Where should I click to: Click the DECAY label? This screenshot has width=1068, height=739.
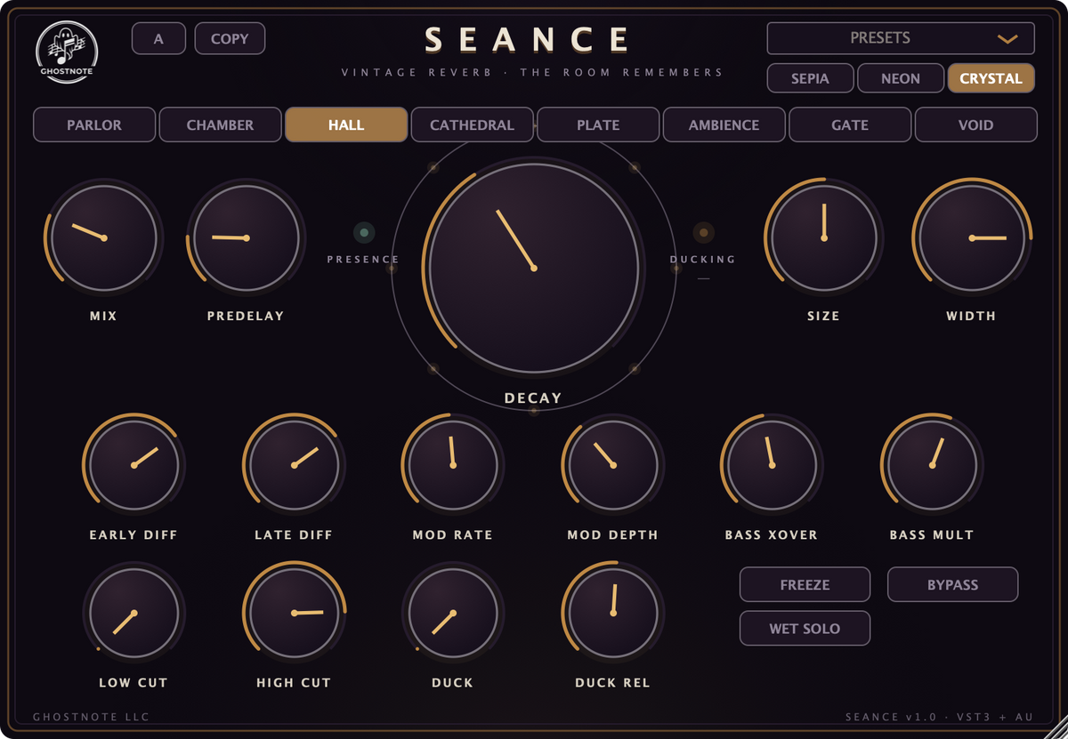(533, 398)
